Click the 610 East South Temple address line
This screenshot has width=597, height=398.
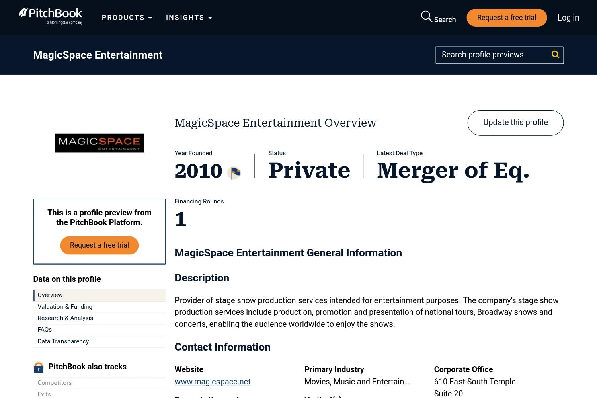pyautogui.click(x=475, y=382)
